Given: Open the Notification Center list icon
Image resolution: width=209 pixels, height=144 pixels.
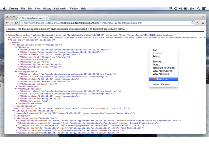Looking at the screenshot, I should pyautogui.click(x=204, y=8).
